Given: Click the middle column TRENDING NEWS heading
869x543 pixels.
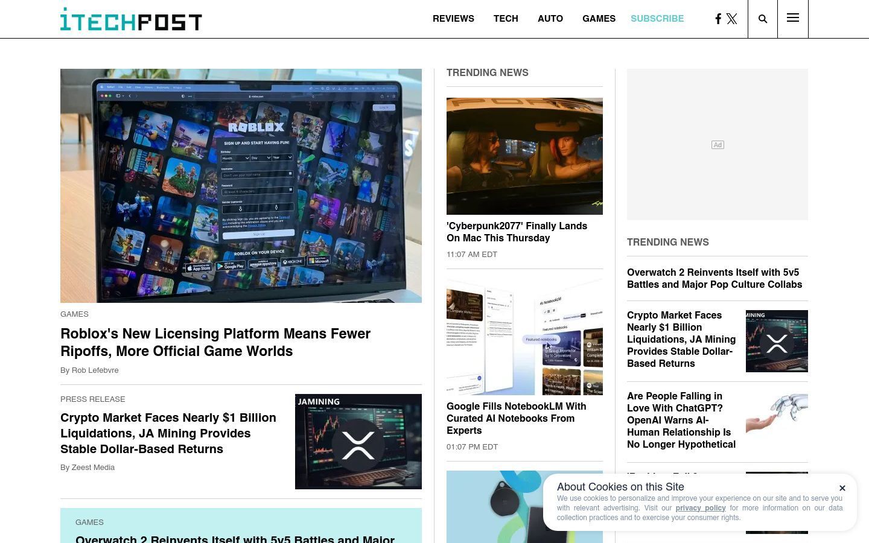Looking at the screenshot, I should pyautogui.click(x=488, y=72).
